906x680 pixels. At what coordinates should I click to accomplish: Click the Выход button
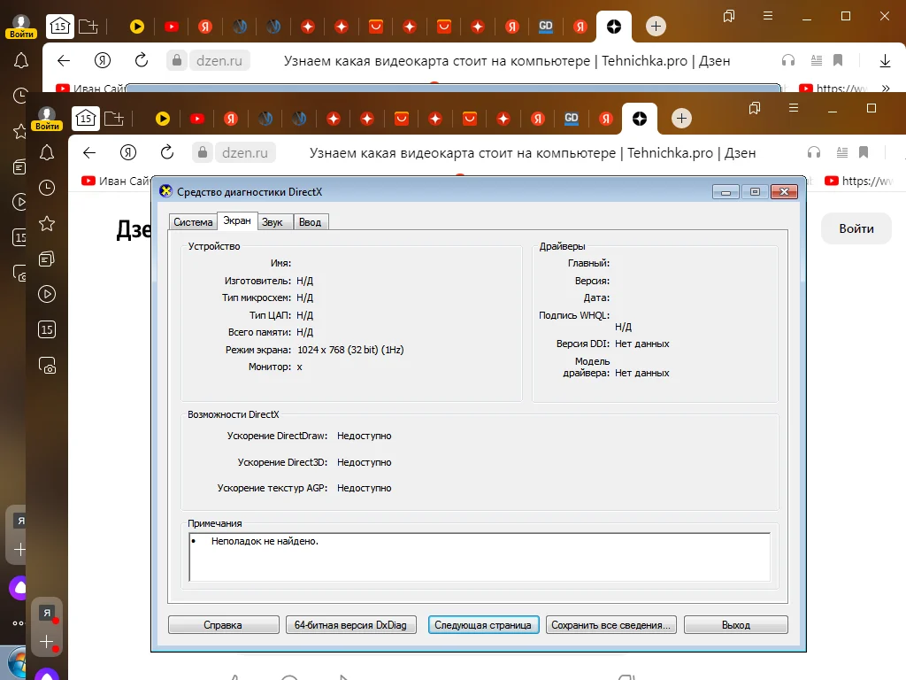point(735,625)
